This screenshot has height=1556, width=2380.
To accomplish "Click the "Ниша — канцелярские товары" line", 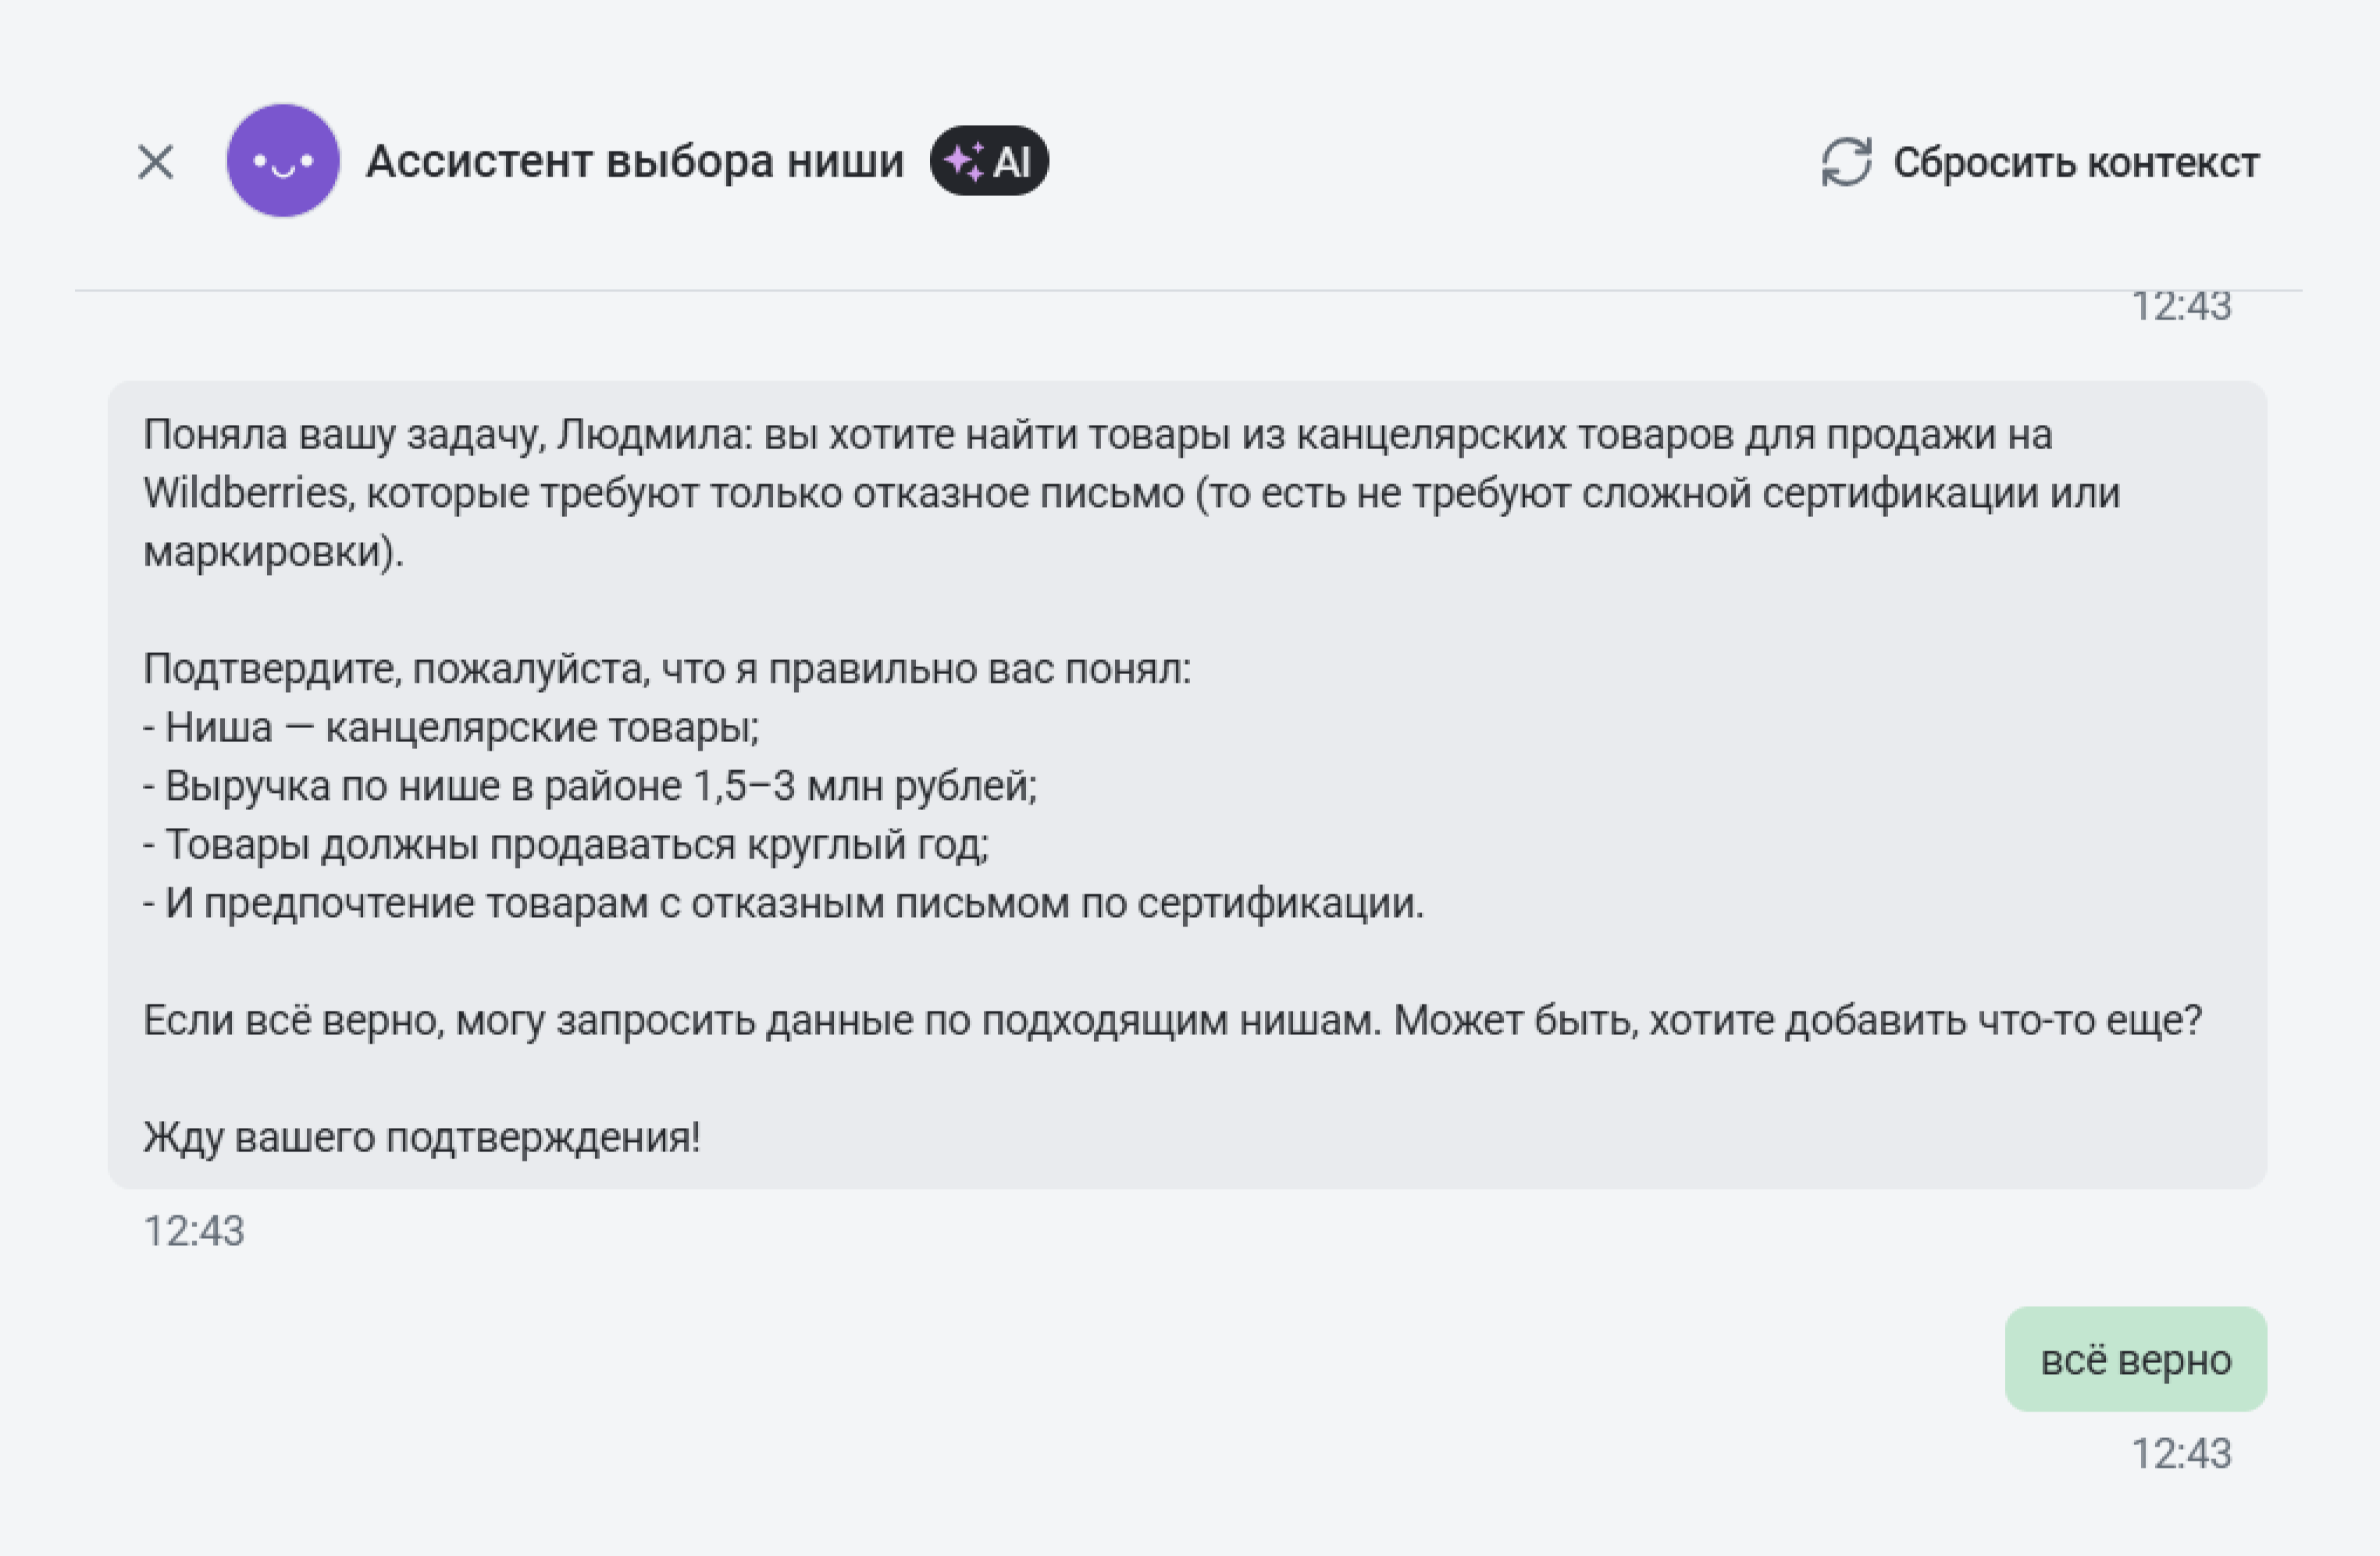I will [452, 727].
